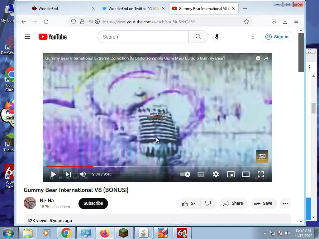The image size is (319, 239).
Task: Open volume control in system tray
Action: (288, 233)
